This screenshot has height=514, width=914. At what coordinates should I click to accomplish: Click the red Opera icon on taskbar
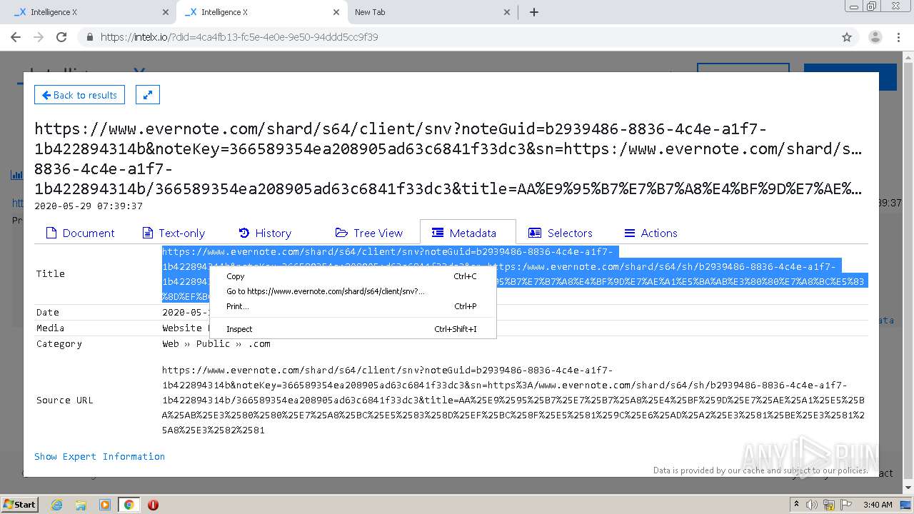153,505
